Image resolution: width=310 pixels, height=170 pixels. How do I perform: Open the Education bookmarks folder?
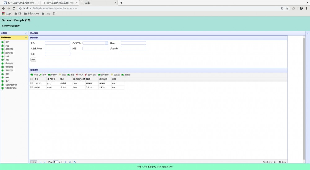coord(32,13)
